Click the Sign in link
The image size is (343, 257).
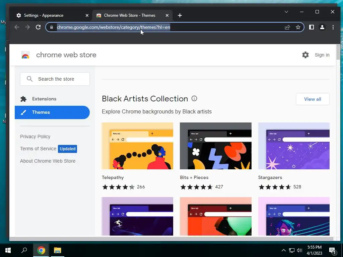(x=322, y=55)
